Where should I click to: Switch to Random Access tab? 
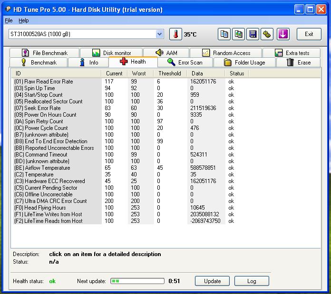click(226, 53)
